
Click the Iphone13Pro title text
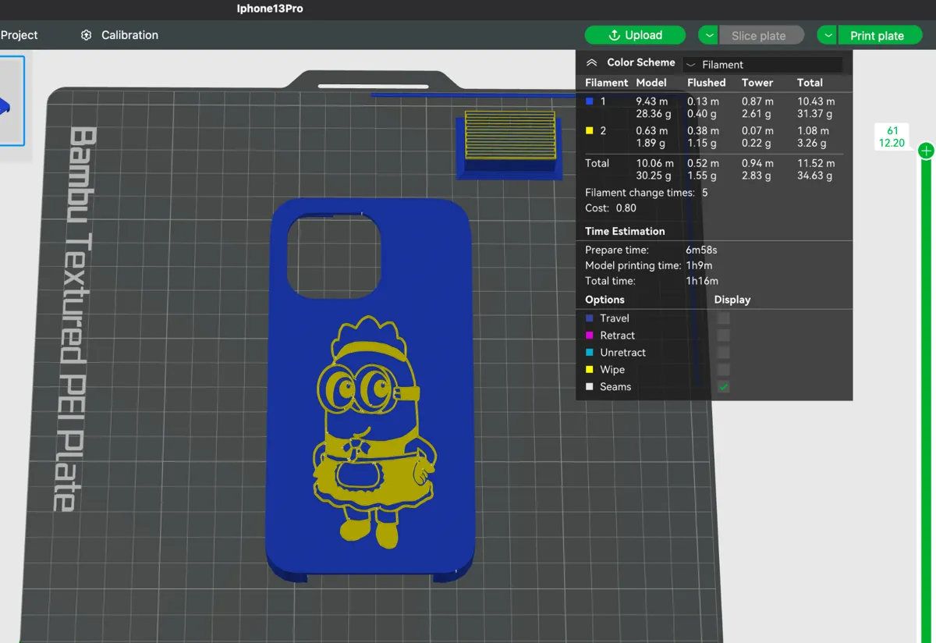point(270,9)
